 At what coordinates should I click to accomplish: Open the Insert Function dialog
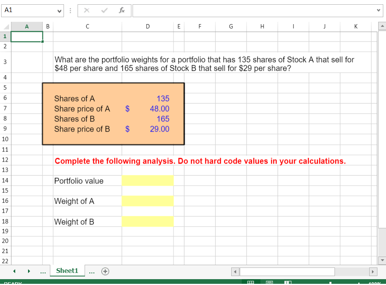tap(121, 11)
